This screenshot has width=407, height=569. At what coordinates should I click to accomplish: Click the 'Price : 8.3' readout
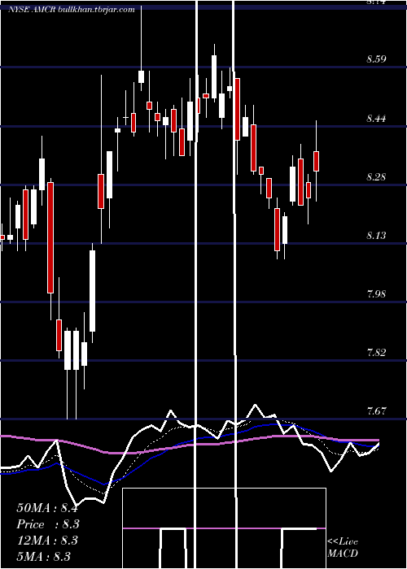point(48,524)
